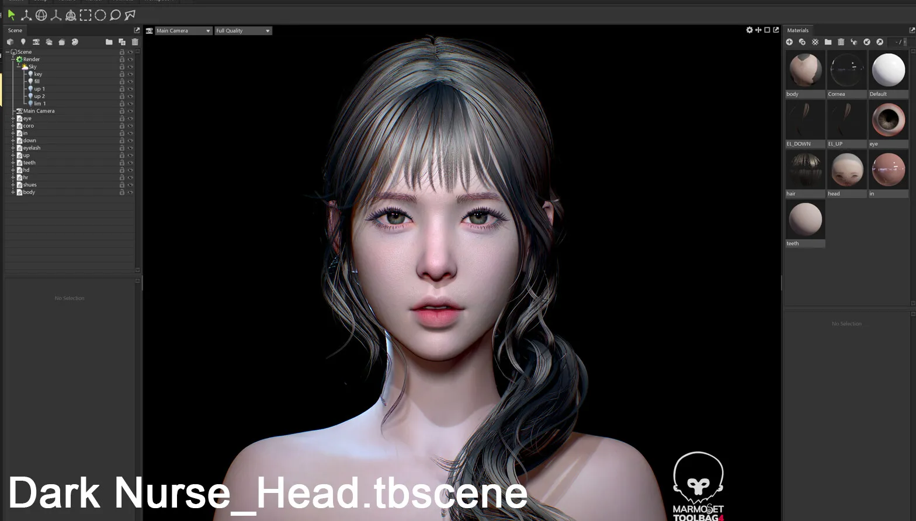This screenshot has width=916, height=521.
Task: Open the Main Camera dropdown
Action: pos(183,31)
